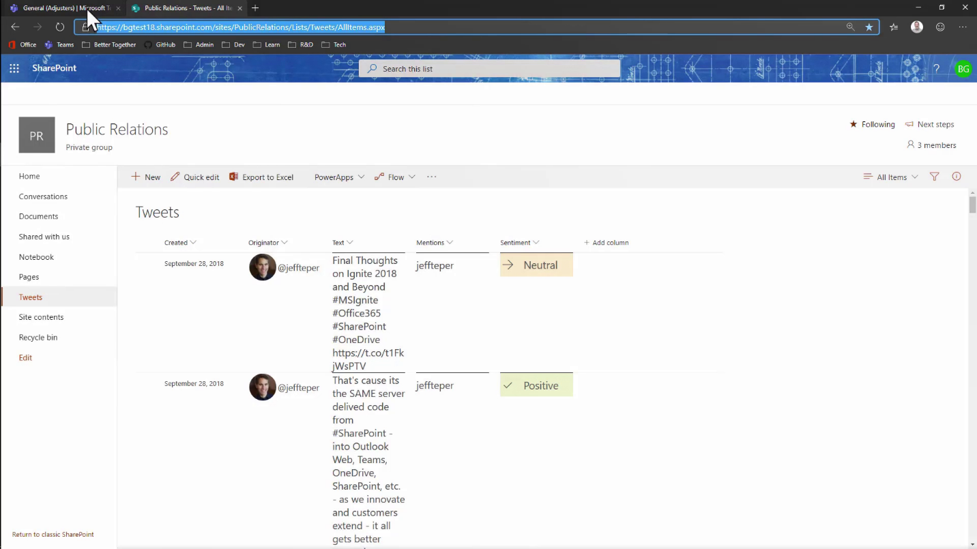The width and height of the screenshot is (977, 549).
Task: Open the GitHub bookmark
Action: [160, 45]
